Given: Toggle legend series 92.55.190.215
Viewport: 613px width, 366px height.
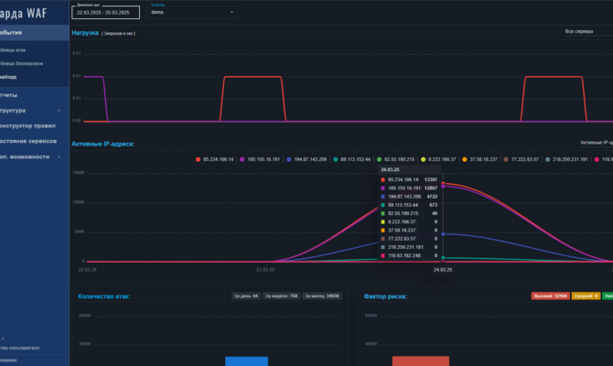Looking at the screenshot, I should (x=395, y=159).
